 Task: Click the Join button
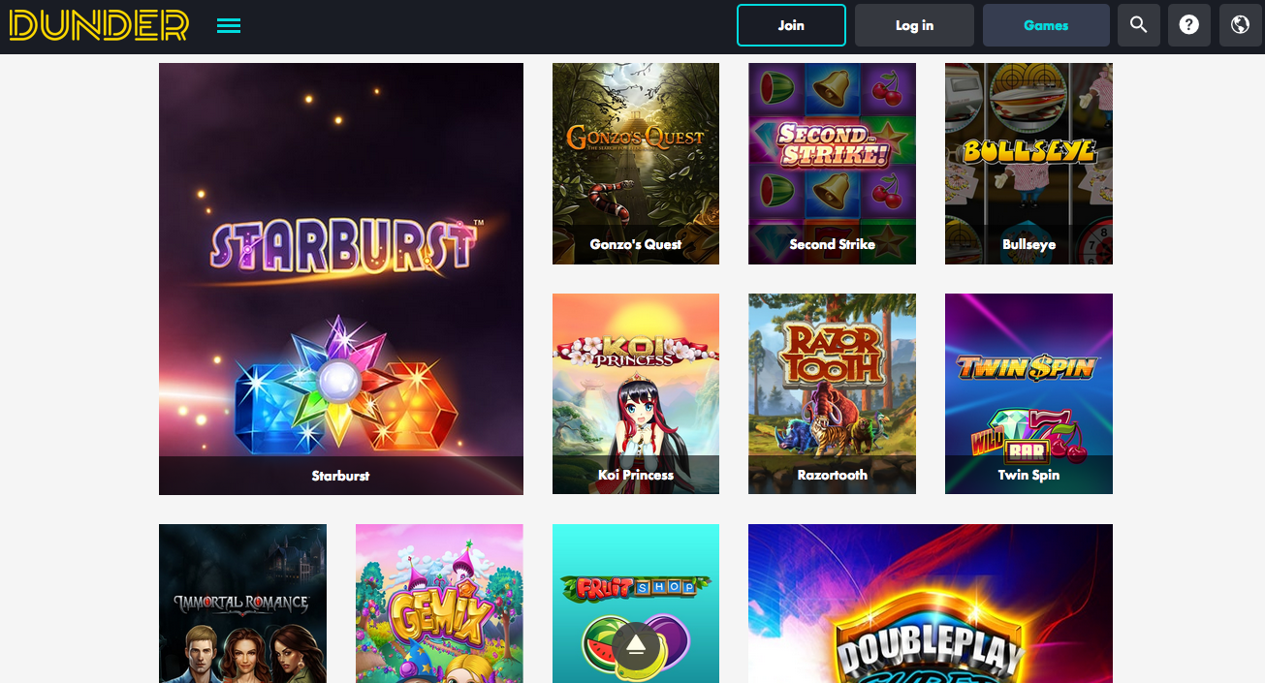(791, 25)
